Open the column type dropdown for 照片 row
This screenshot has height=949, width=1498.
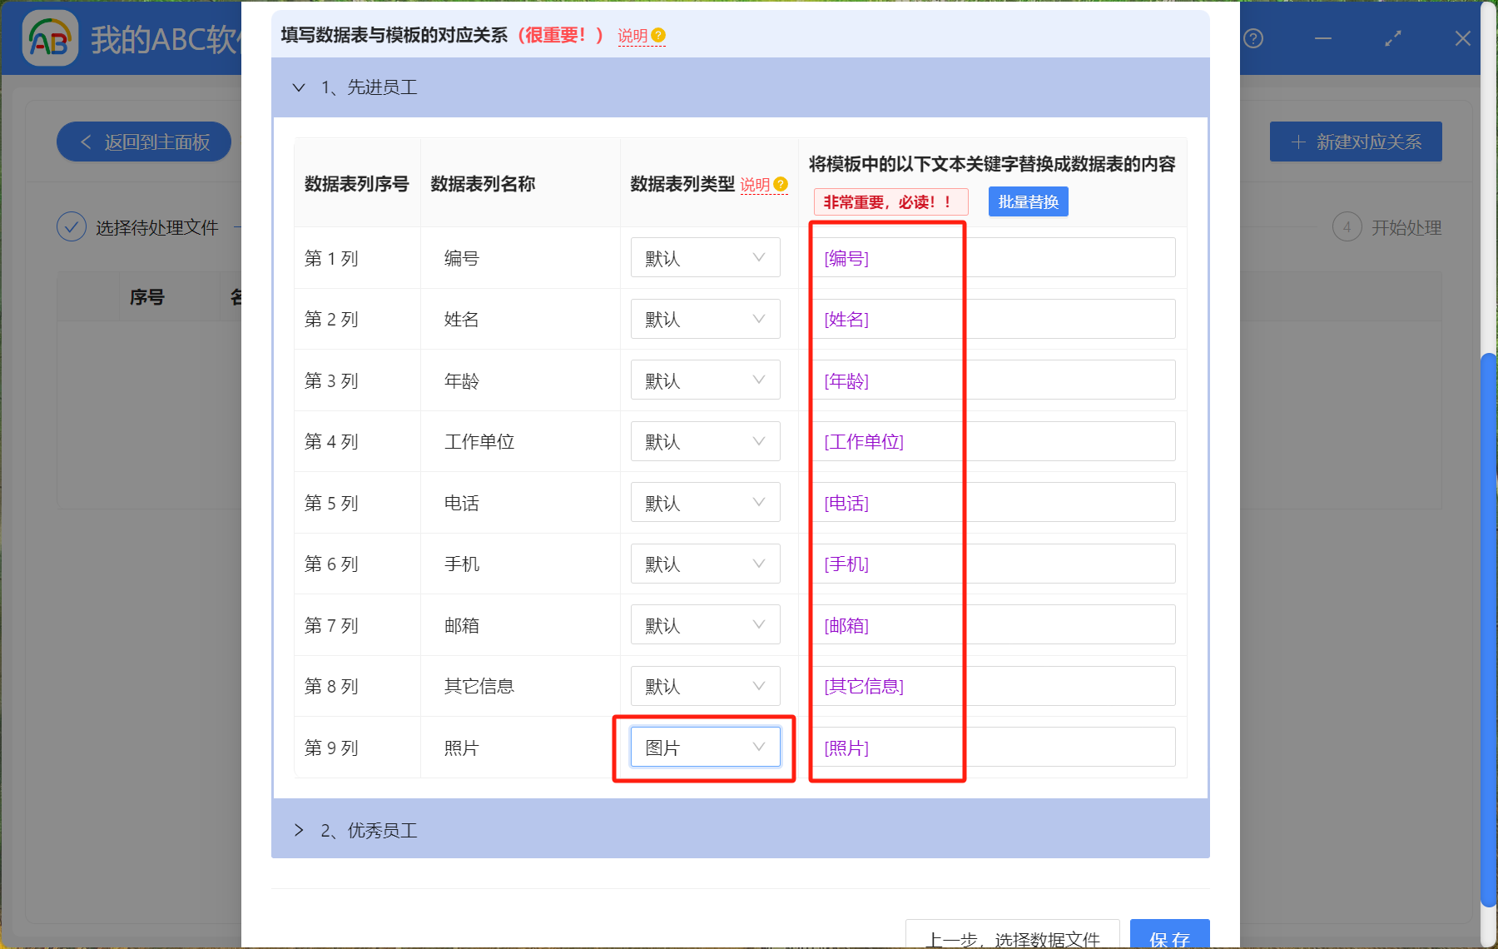tap(705, 747)
